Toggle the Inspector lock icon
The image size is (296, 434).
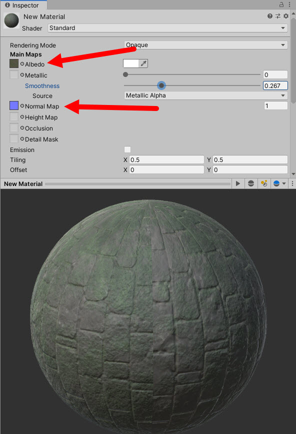281,4
